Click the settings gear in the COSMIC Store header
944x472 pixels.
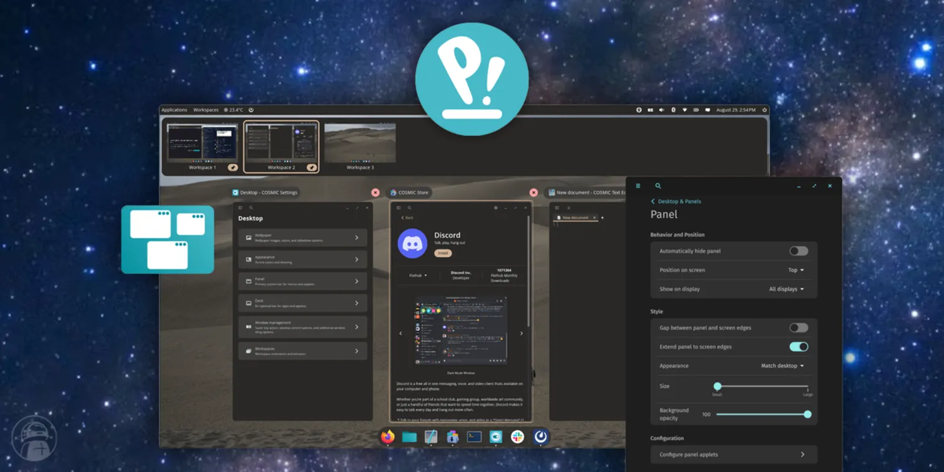pos(496,208)
